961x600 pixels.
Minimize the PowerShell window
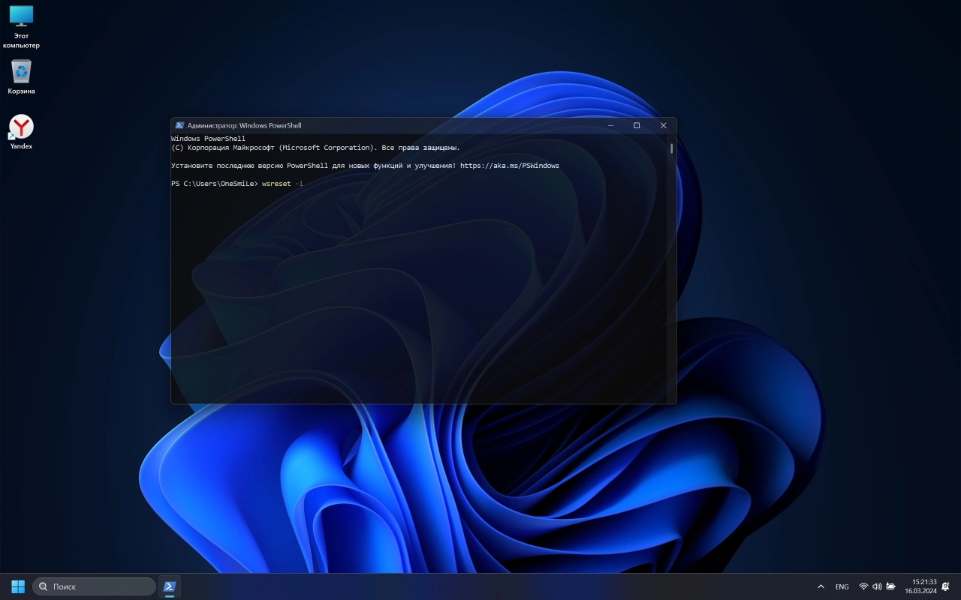pos(611,125)
